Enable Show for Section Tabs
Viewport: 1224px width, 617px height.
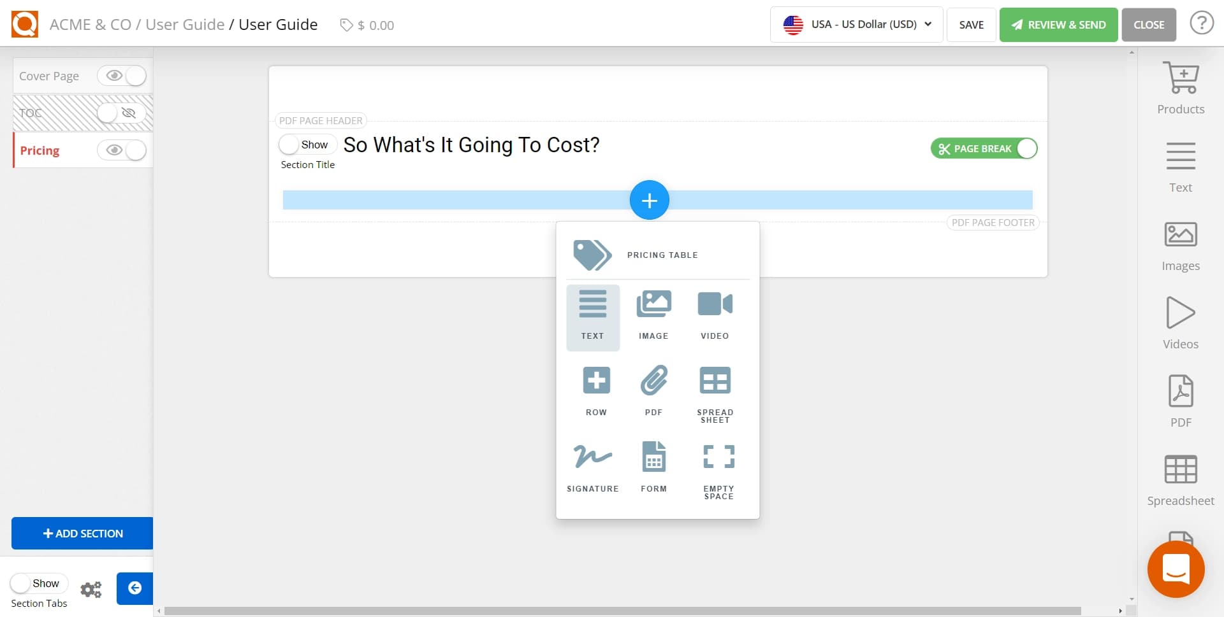tap(40, 583)
